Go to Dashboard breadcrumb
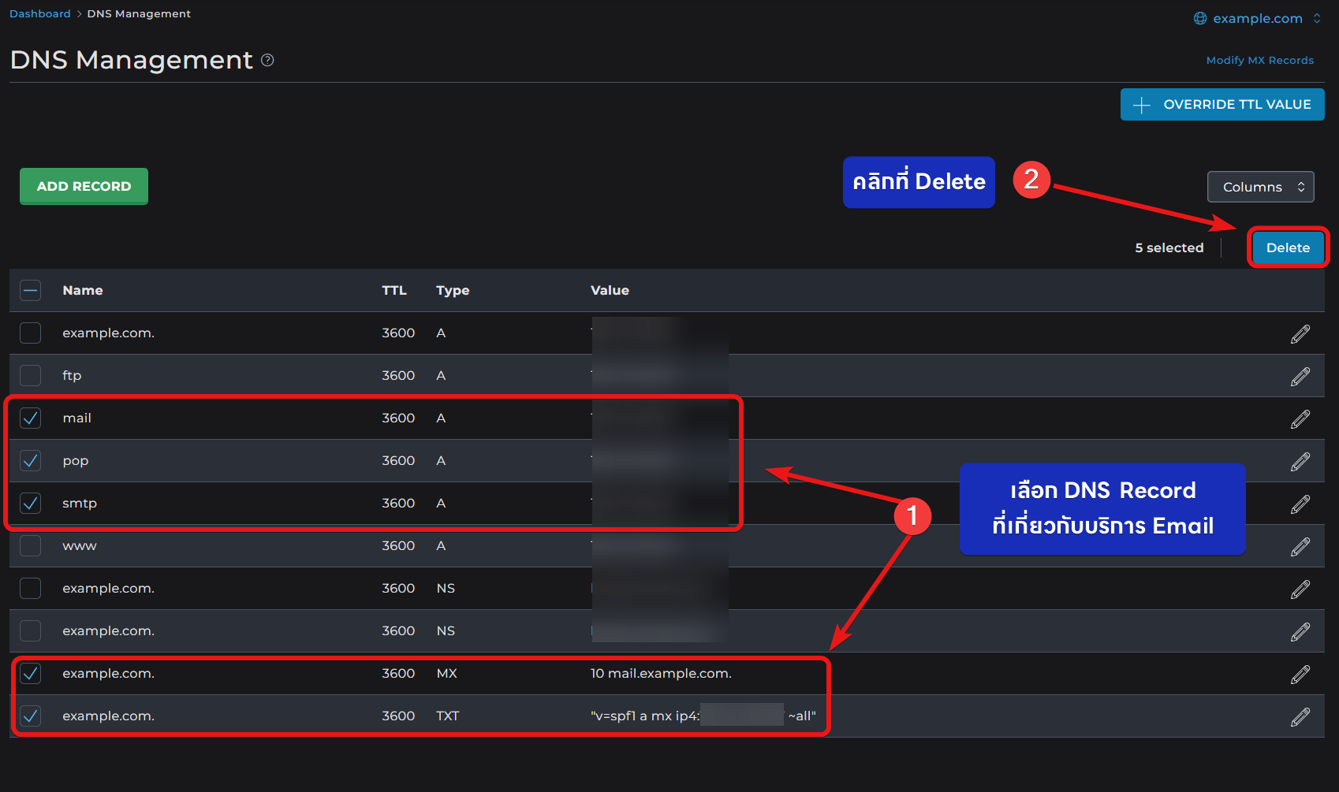This screenshot has width=1339, height=792. 40,13
